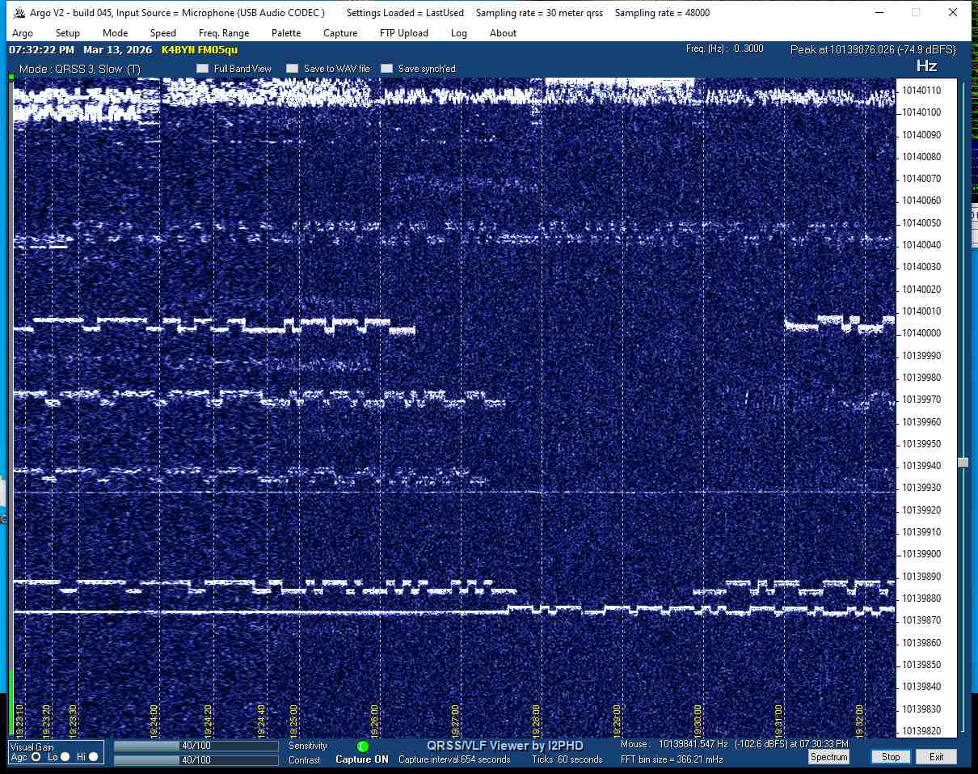Open the FTP Upload menu
This screenshot has height=774, width=978.
(404, 33)
